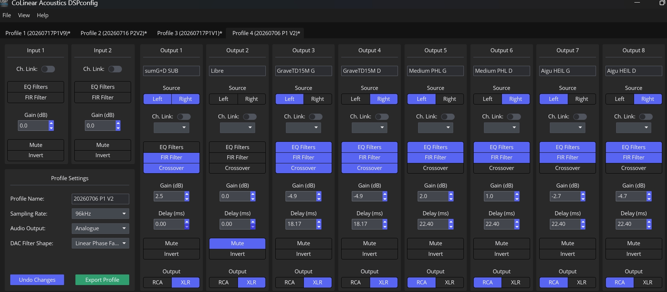Open EQ Filters for Input 1
Viewport: 667px width, 292px height.
point(36,87)
